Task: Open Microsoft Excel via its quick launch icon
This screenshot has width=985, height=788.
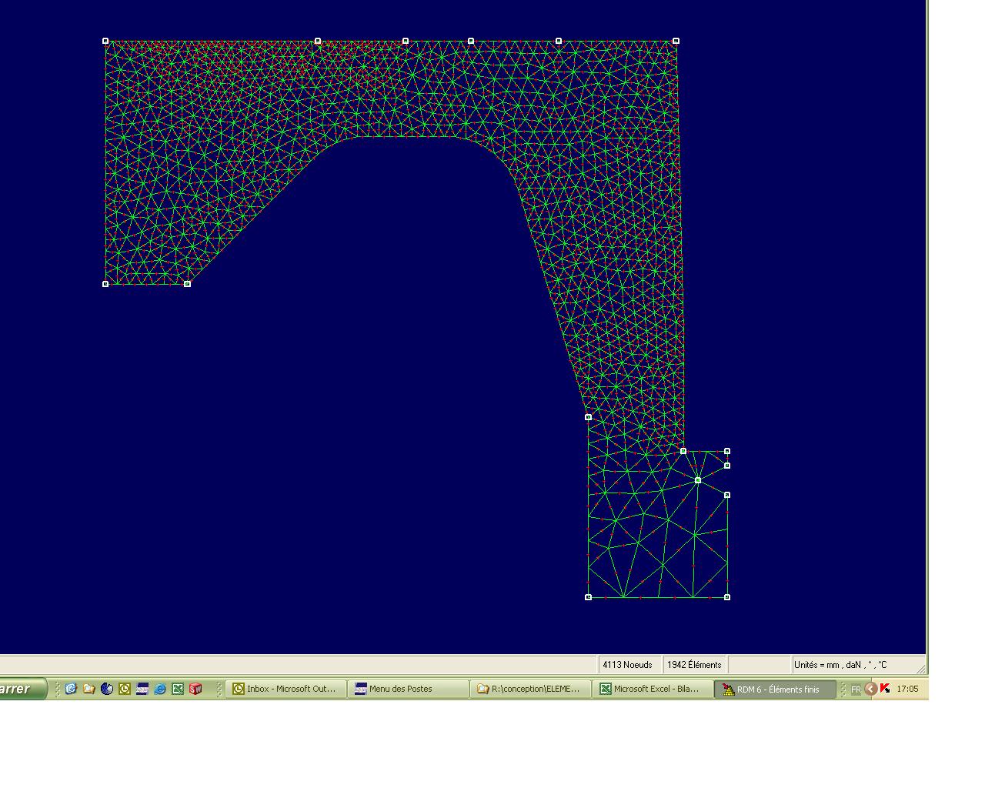Action: click(179, 689)
